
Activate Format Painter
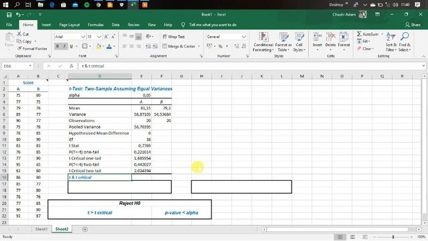(x=32, y=48)
